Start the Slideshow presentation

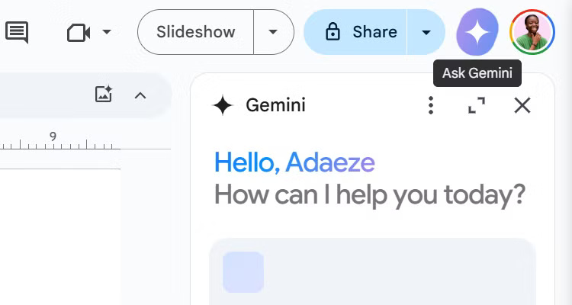[x=195, y=32]
